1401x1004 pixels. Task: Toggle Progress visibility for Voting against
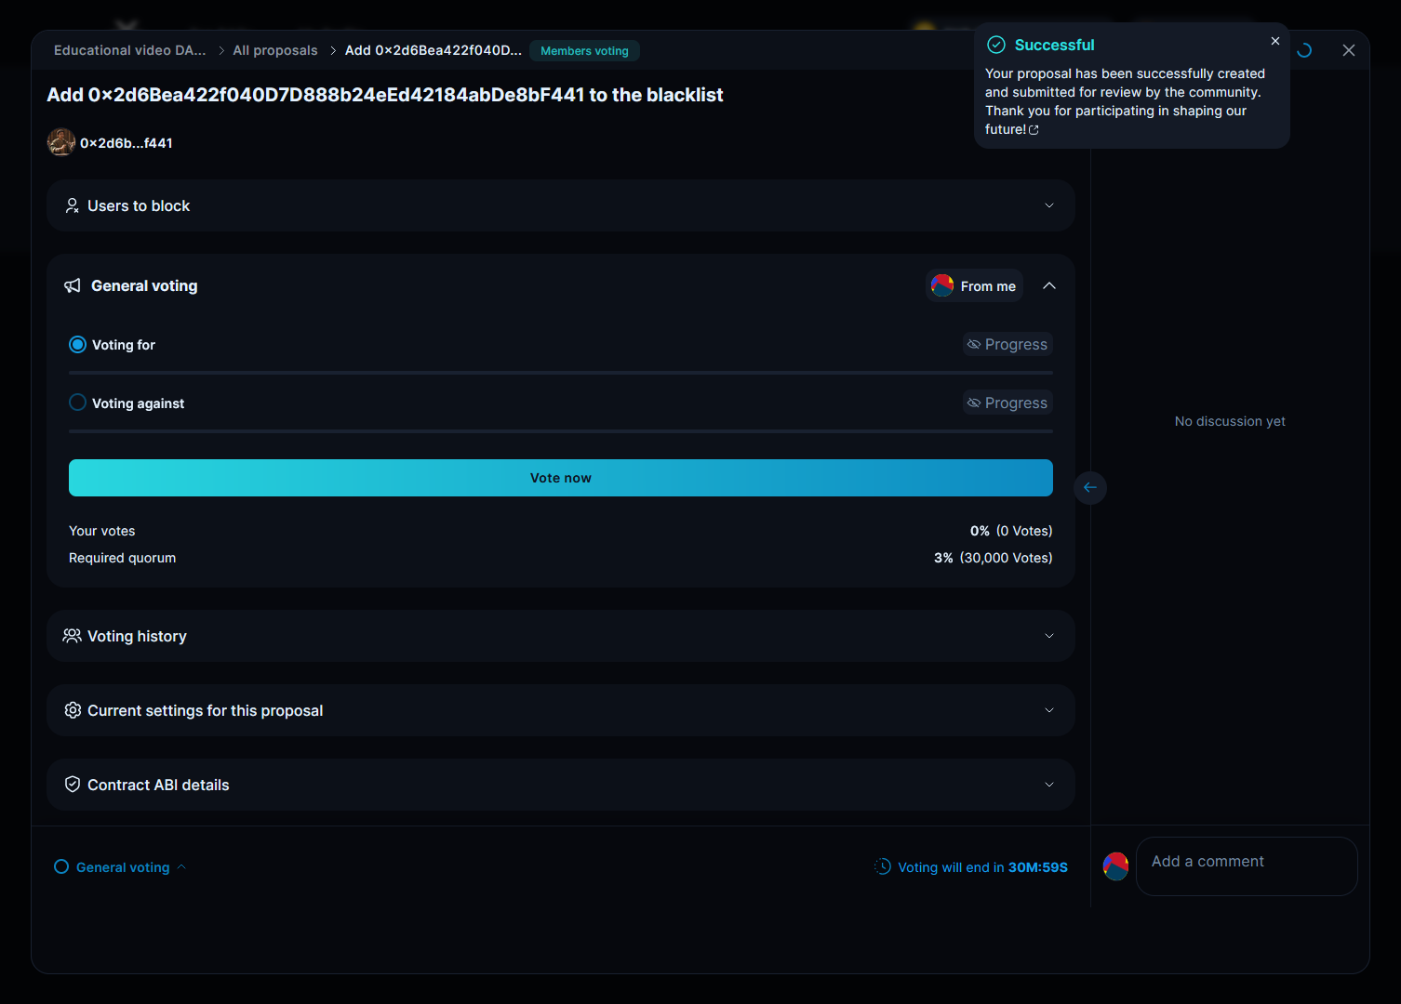tap(1007, 403)
